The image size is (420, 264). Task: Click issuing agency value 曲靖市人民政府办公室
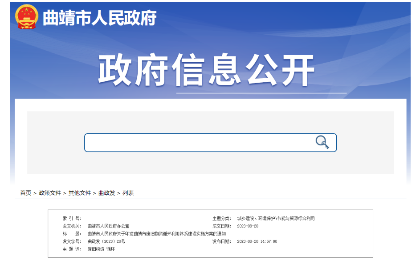tap(108, 226)
